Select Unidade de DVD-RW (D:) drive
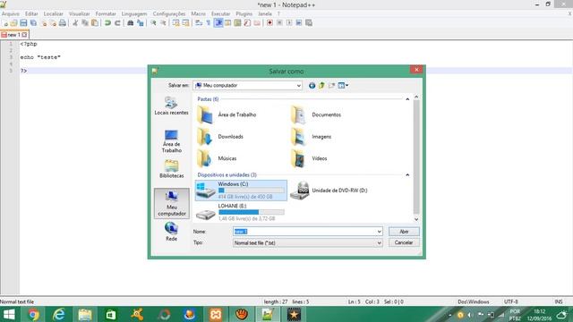 [329, 191]
